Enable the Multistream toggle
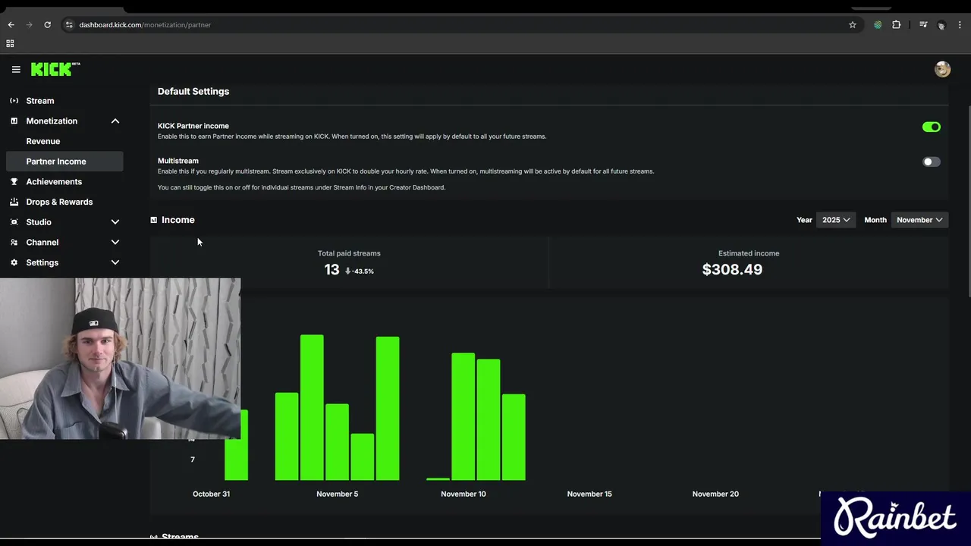Image resolution: width=971 pixels, height=546 pixels. (x=932, y=162)
